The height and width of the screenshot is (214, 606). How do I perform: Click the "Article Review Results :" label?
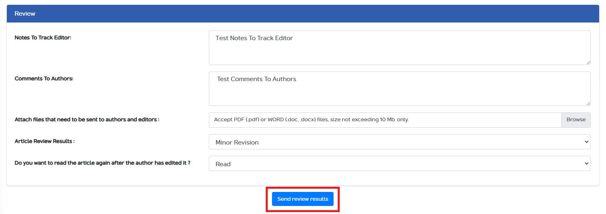(45, 141)
